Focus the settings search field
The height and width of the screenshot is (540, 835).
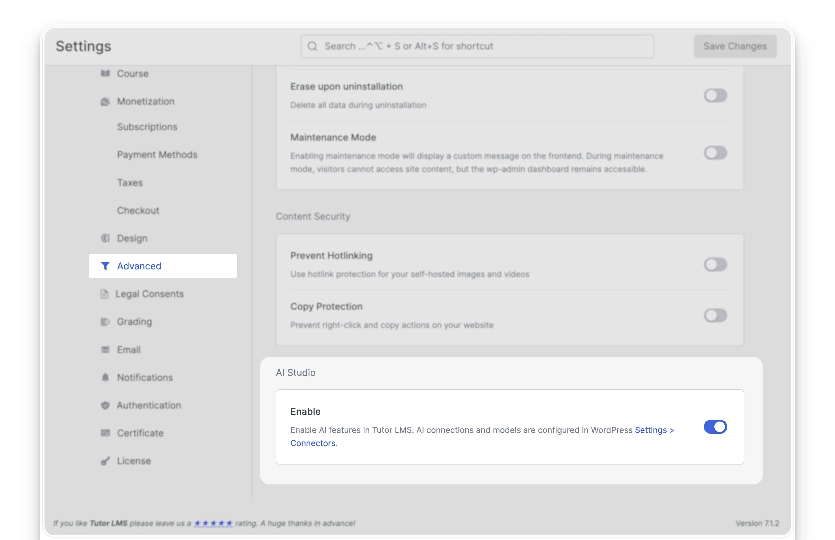[x=478, y=46]
